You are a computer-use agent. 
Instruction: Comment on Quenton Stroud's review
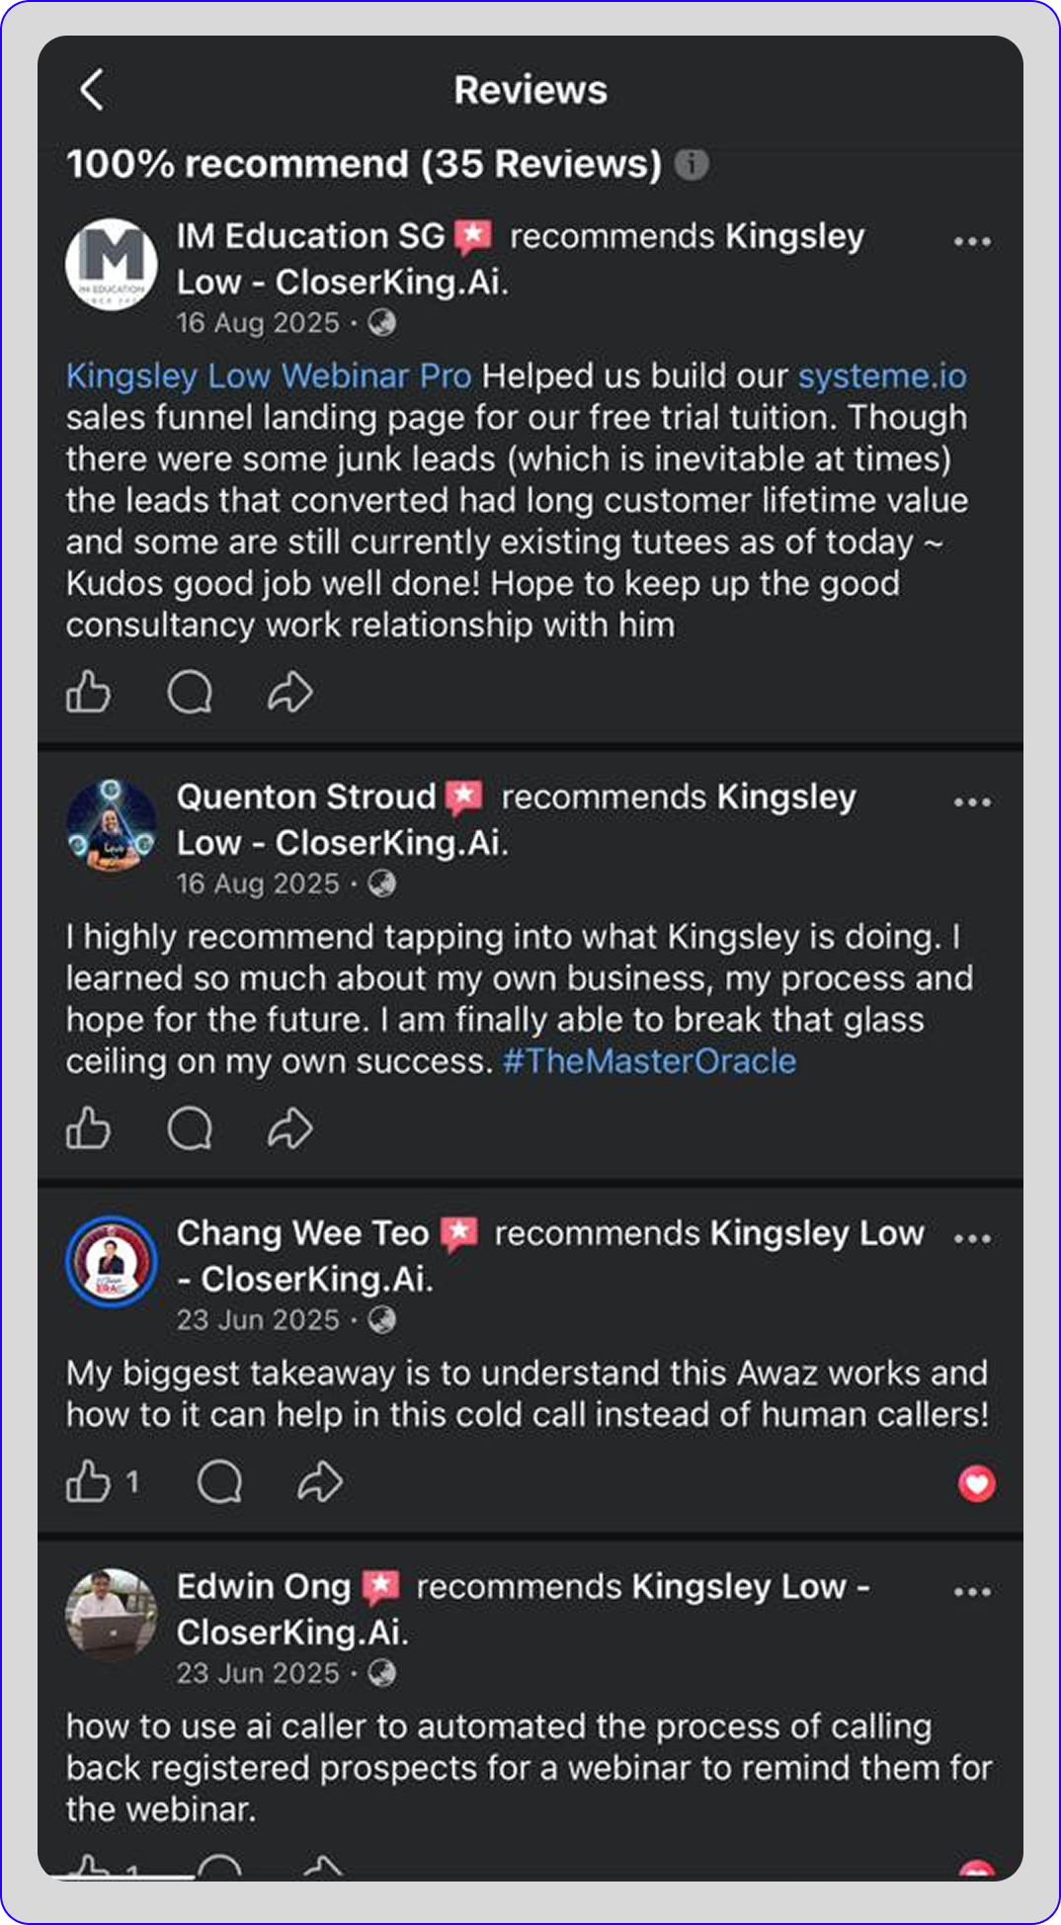point(190,1129)
